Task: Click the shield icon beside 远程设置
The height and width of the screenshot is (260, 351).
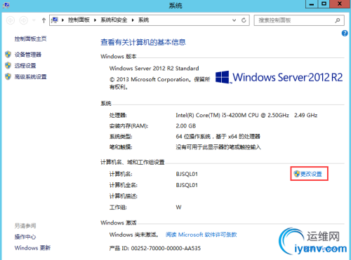Action: [8, 65]
